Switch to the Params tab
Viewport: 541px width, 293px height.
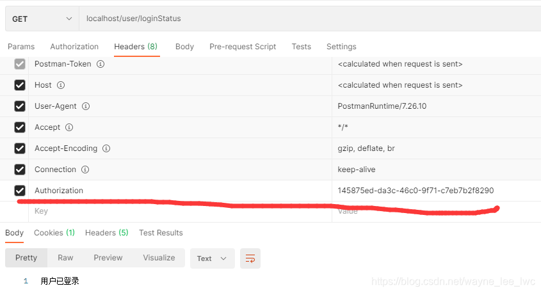click(x=21, y=47)
